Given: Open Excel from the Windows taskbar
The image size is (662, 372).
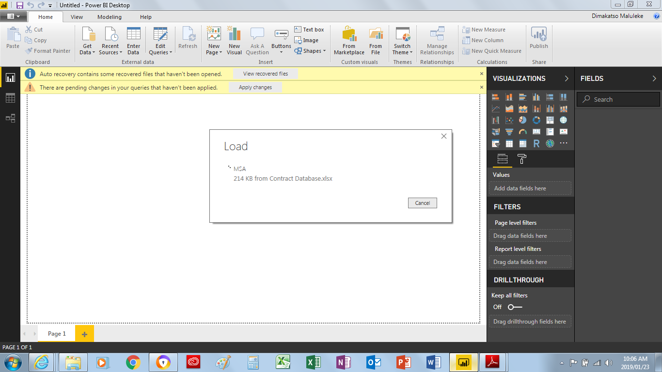Looking at the screenshot, I should (313, 362).
